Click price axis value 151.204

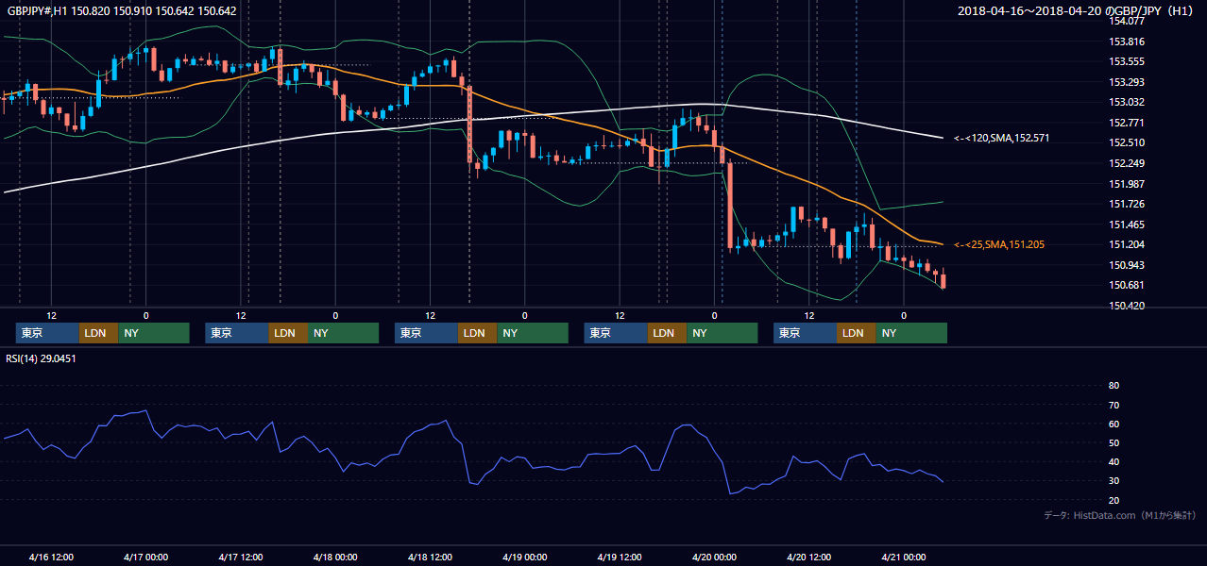coord(1128,244)
